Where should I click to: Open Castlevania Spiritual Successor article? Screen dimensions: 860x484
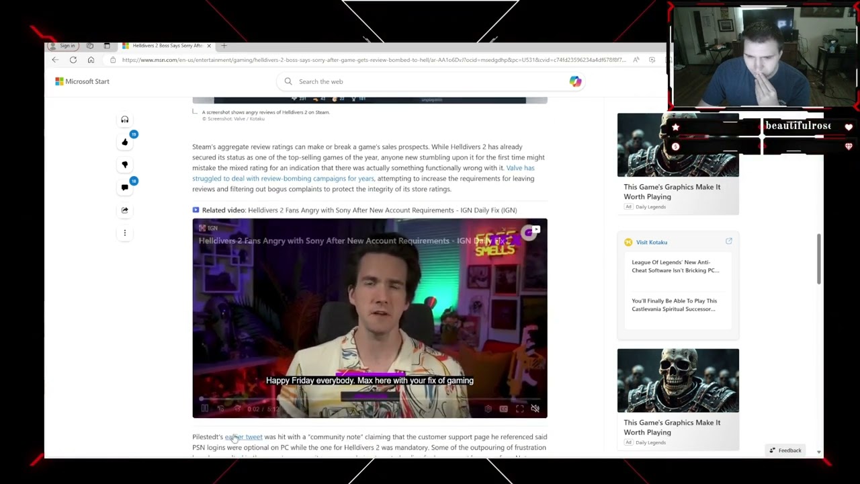click(x=674, y=305)
